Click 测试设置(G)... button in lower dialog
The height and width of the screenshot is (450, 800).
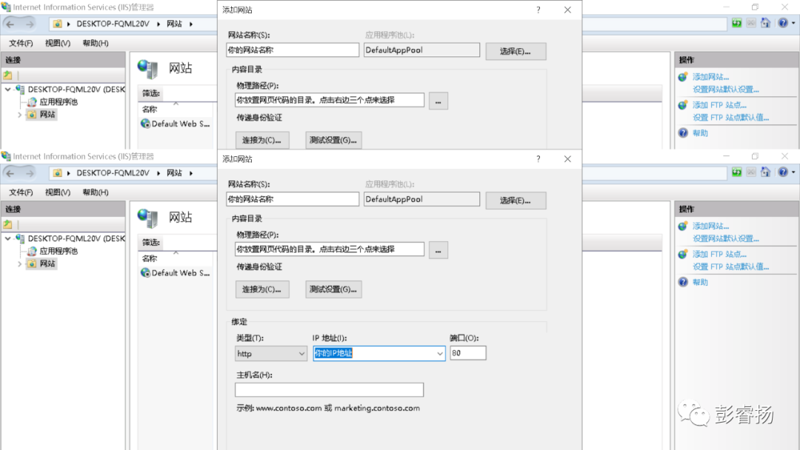[x=333, y=289]
